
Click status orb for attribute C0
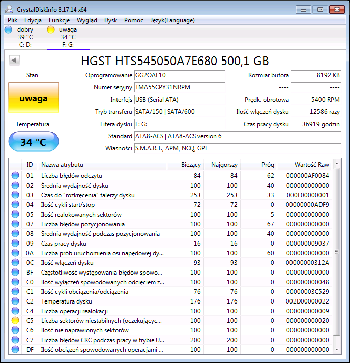[x=15, y=282]
